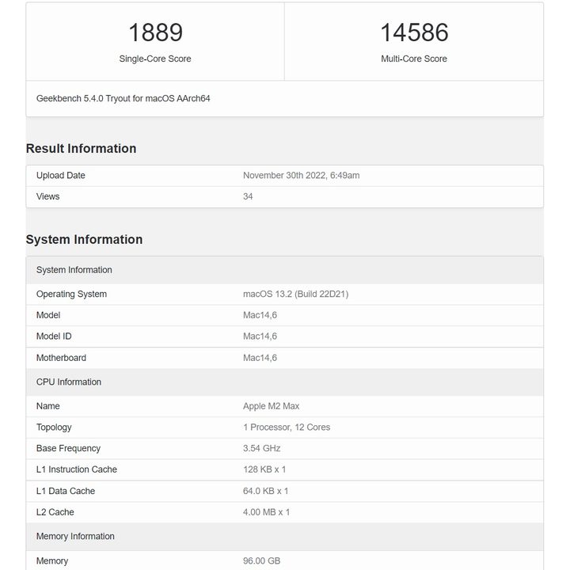Click the Memory row label
Screen dimensions: 570x570
point(52,561)
